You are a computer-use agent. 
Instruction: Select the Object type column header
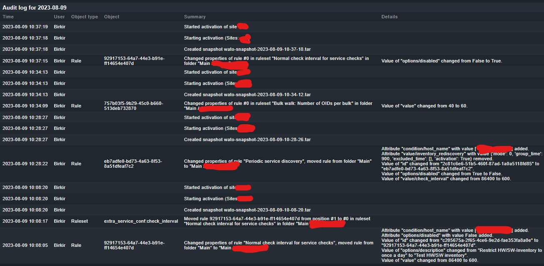pos(85,17)
